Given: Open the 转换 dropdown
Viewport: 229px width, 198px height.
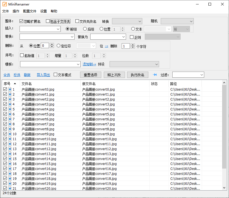Looking at the screenshot, I should click(127, 21).
